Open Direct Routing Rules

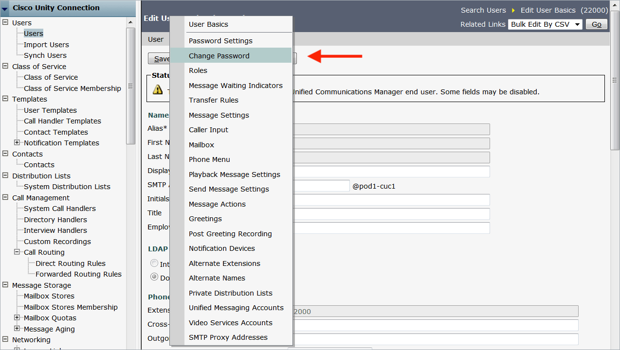pos(71,263)
